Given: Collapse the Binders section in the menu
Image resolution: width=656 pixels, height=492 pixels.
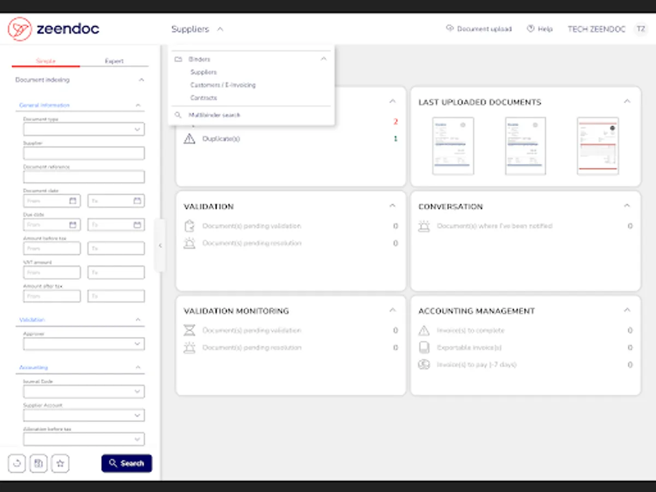Looking at the screenshot, I should [324, 58].
